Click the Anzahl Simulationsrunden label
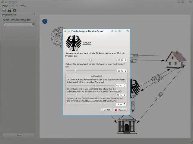The width and height of the screenshot is (193, 144). click(17, 20)
